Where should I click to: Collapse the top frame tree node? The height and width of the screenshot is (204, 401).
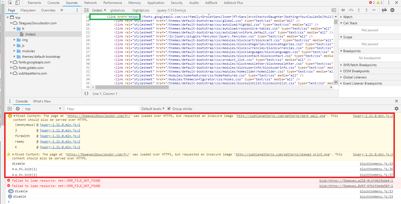point(8,18)
